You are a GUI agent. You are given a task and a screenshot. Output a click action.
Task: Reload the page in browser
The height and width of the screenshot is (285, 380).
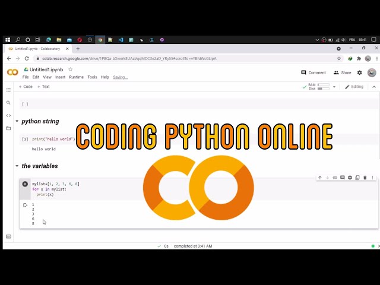[x=27, y=59]
